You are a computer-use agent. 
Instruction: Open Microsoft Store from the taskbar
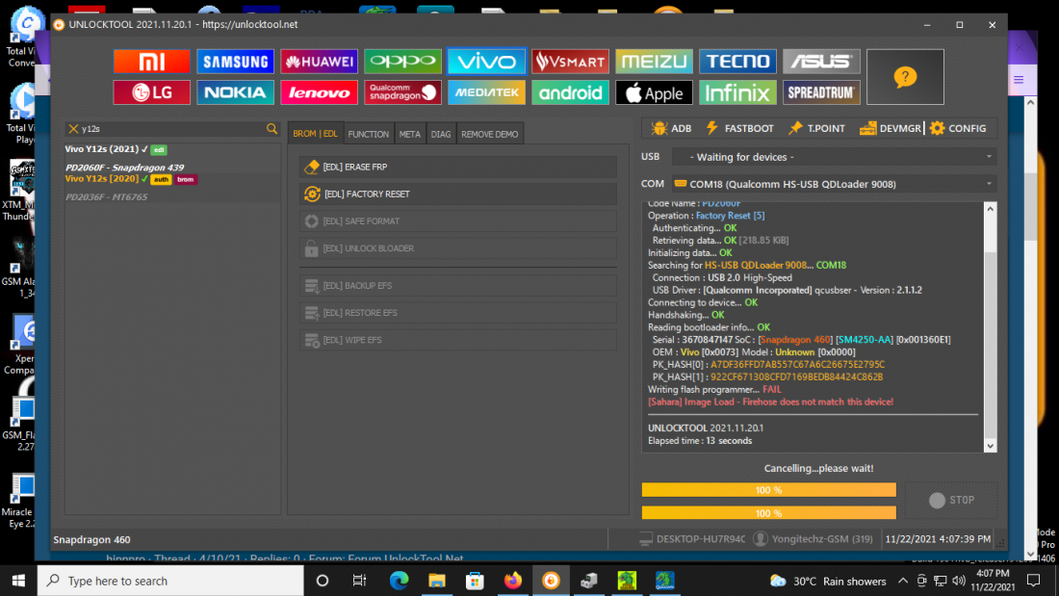475,581
